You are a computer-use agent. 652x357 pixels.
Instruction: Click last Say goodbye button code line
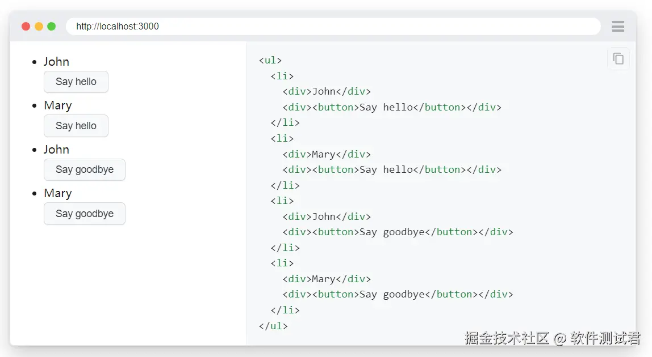coord(398,294)
